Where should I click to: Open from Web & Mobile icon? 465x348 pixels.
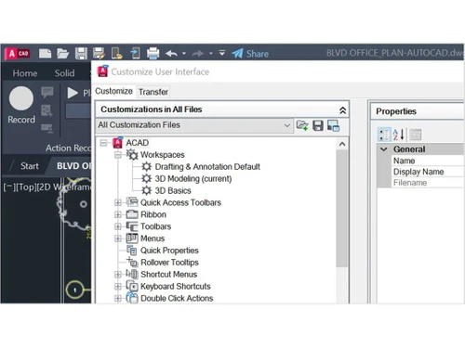[117, 54]
